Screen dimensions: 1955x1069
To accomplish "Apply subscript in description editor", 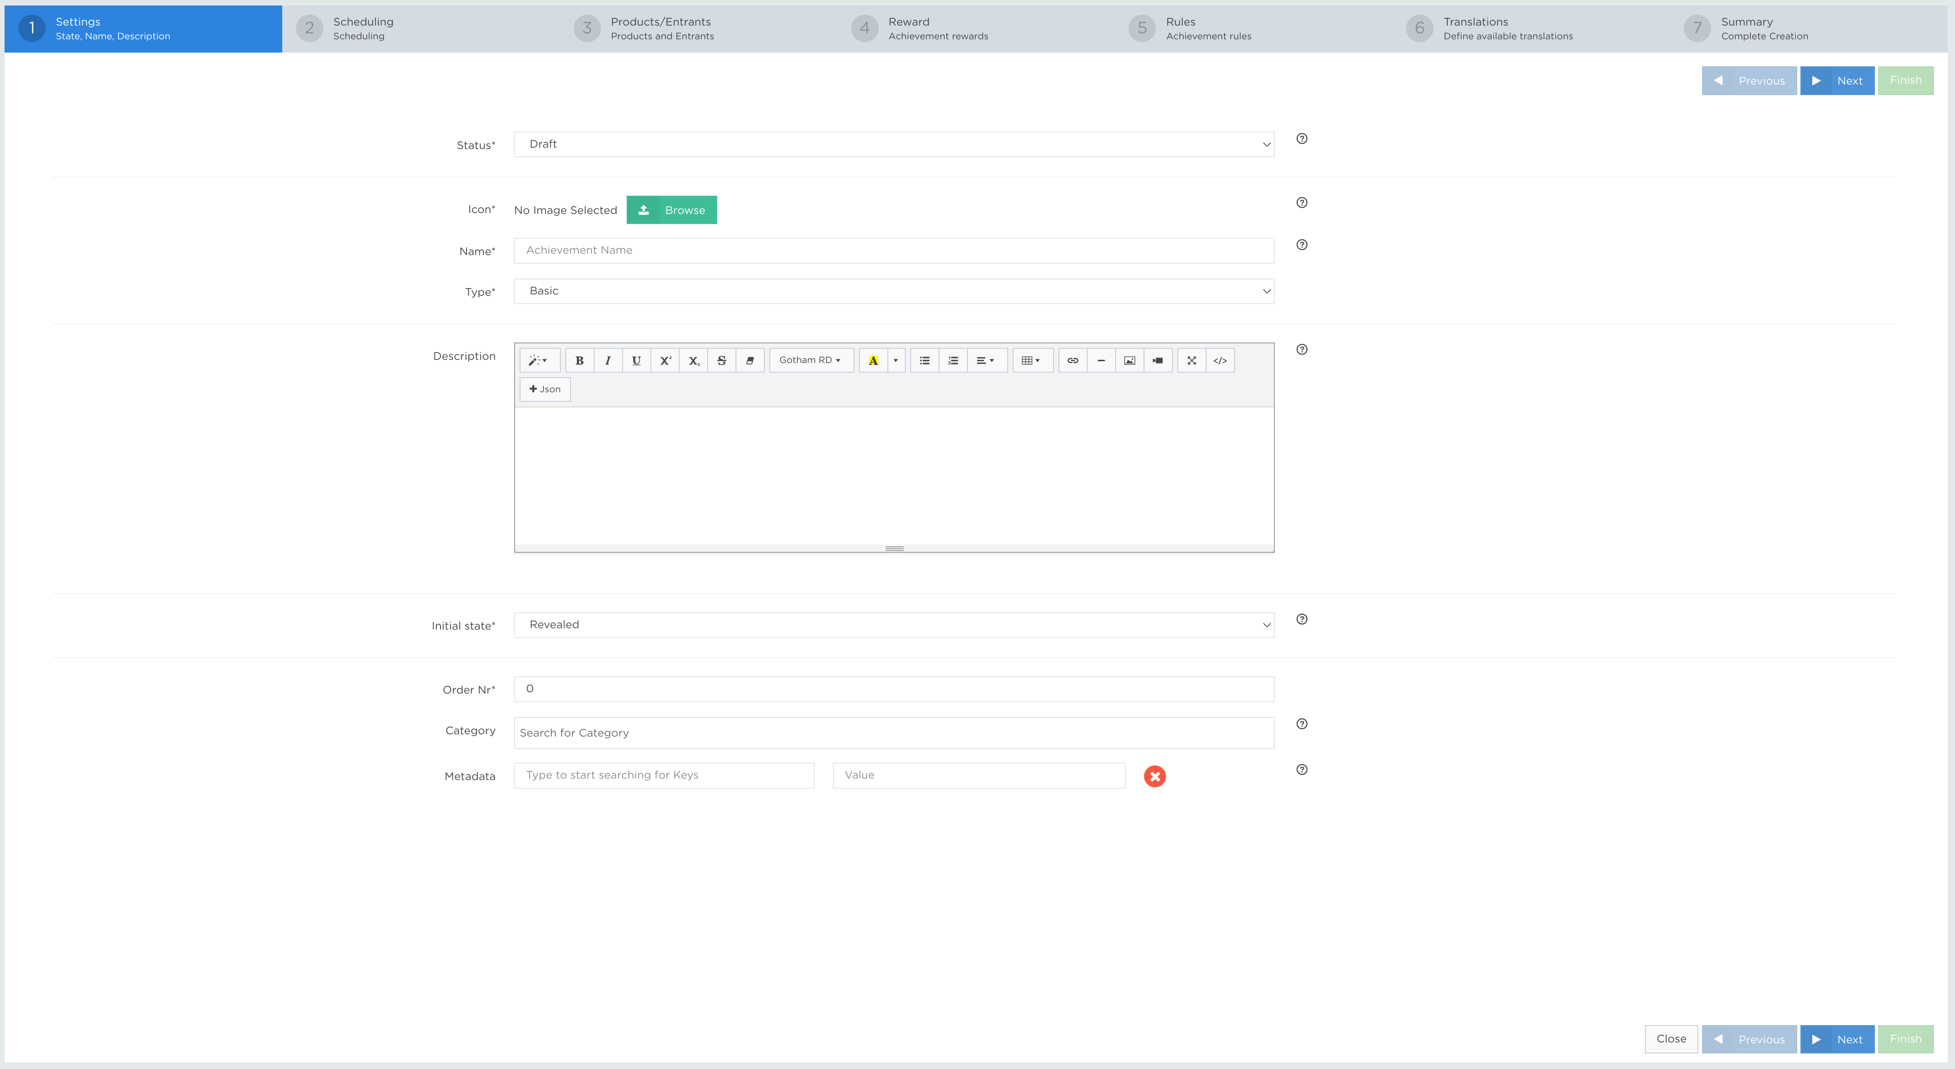I will [693, 360].
